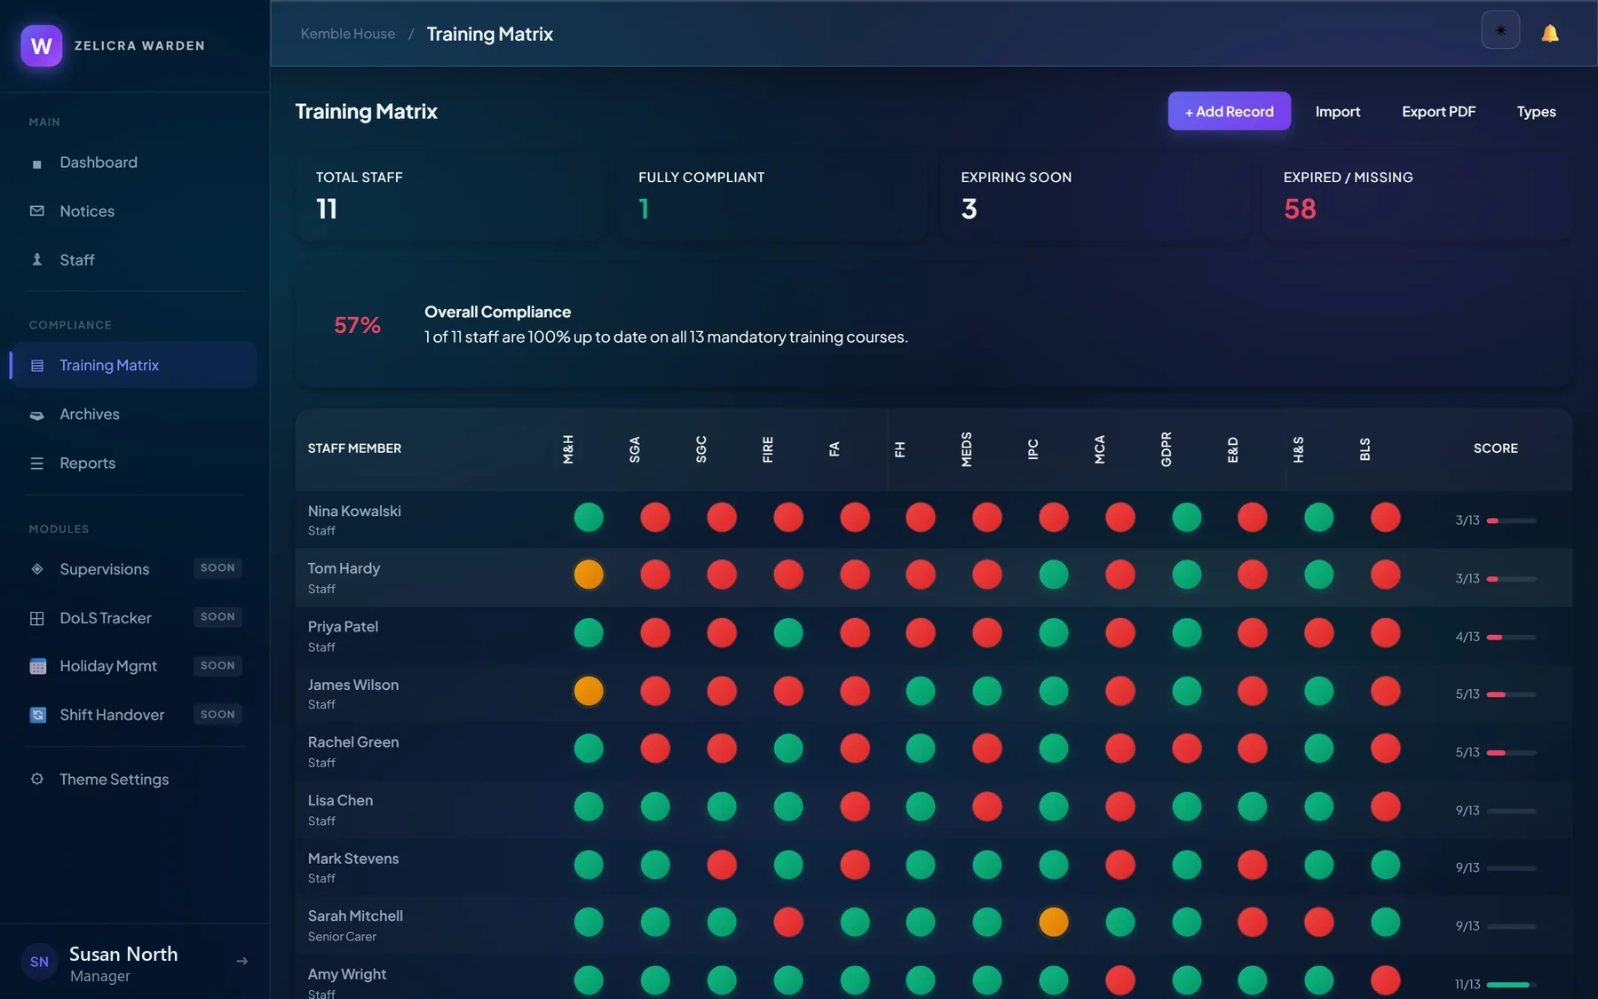1598x999 pixels.
Task: Click the logout arrow beside Susan North
Action: pos(242,961)
